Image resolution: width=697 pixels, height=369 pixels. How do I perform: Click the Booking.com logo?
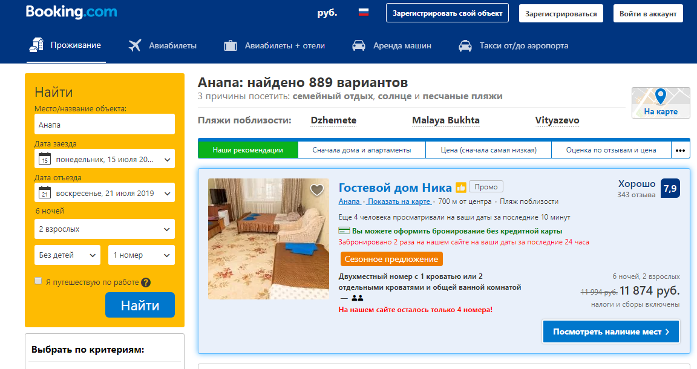click(x=71, y=12)
